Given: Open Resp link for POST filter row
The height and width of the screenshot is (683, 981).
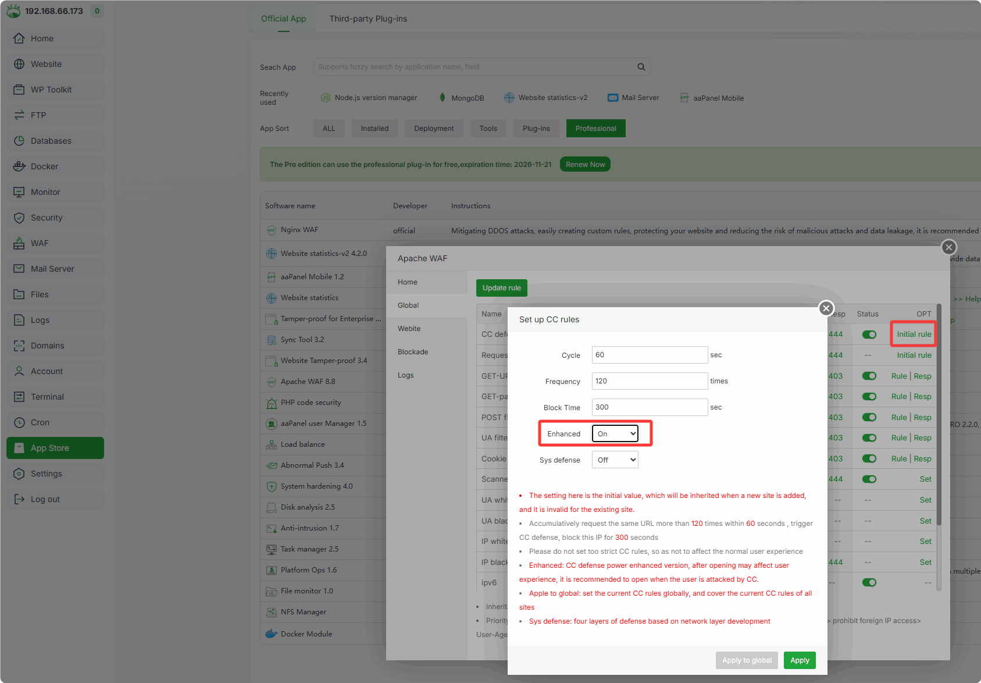Looking at the screenshot, I should coord(923,417).
